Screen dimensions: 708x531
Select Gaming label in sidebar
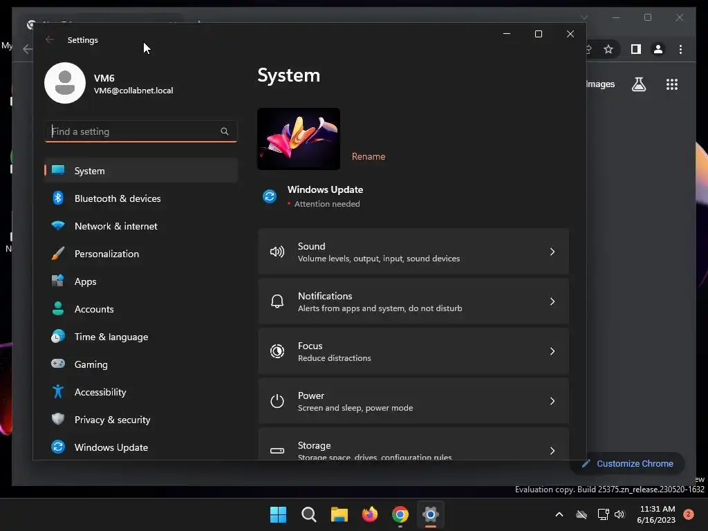pos(91,364)
